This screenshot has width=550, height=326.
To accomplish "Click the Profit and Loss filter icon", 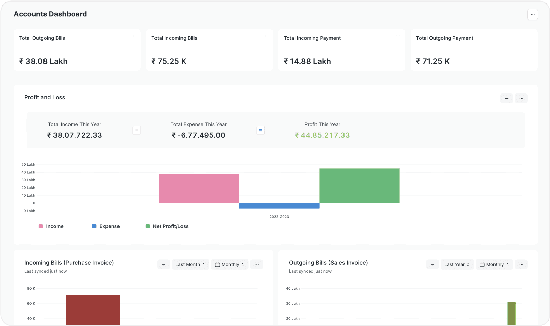I will pos(506,99).
